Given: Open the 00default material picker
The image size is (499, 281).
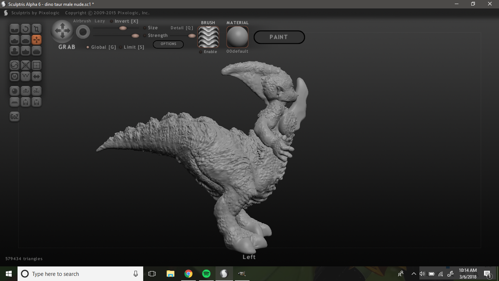Looking at the screenshot, I should (x=237, y=37).
